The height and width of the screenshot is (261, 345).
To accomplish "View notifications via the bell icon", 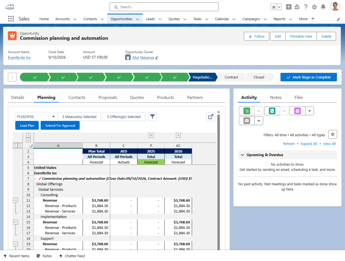I will coord(323,7).
